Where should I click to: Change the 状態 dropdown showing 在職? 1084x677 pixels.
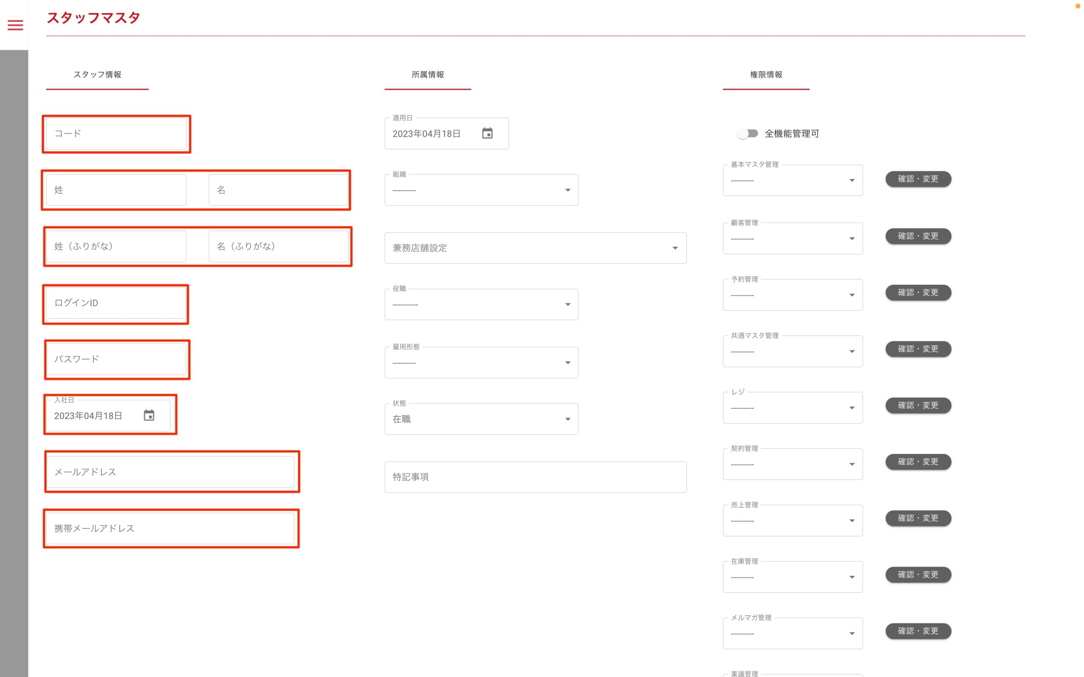click(x=481, y=419)
